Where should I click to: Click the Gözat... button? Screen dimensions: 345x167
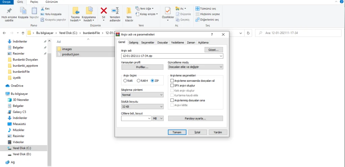213,50
